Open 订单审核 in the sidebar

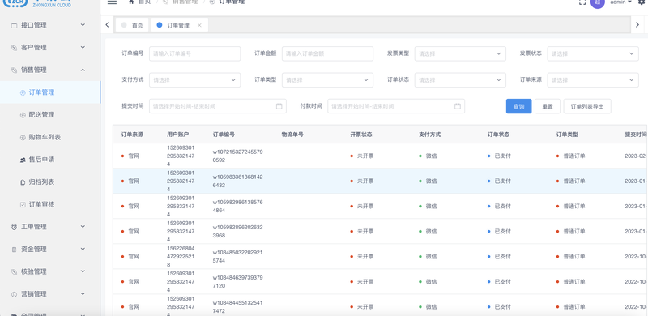41,204
